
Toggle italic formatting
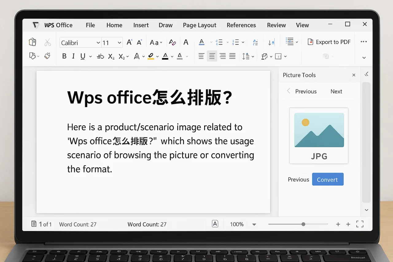(73, 56)
